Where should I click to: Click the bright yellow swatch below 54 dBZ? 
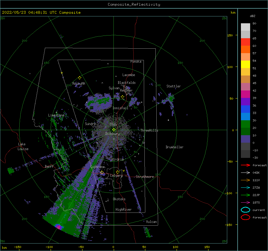(x=245, y=64)
